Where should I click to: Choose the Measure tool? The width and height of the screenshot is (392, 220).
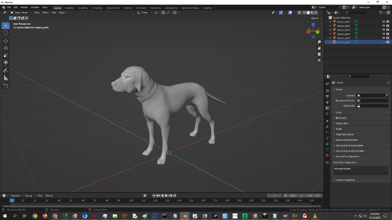6,78
